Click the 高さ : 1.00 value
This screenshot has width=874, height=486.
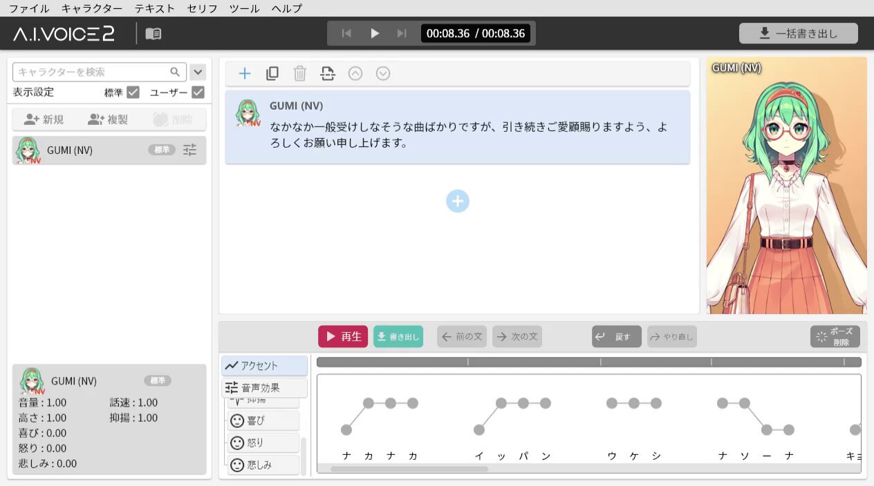click(42, 418)
